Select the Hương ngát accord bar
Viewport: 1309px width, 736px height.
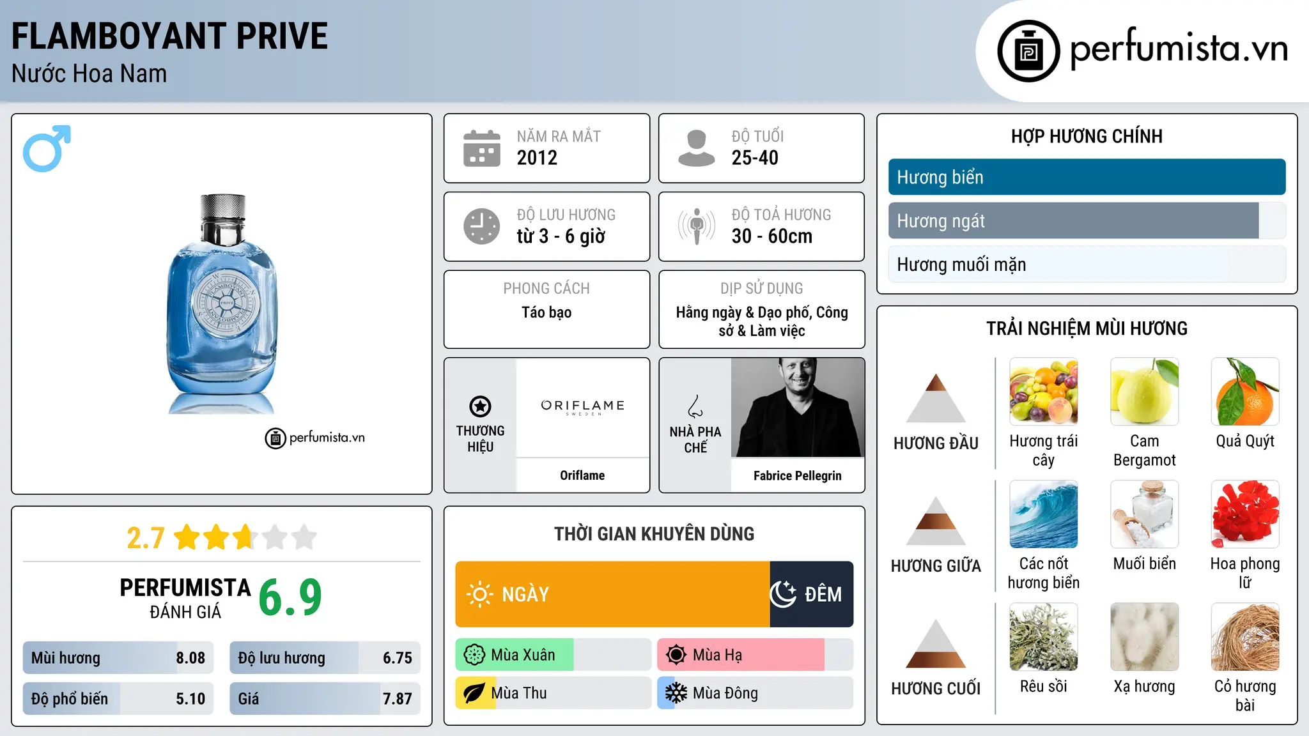click(x=1087, y=221)
